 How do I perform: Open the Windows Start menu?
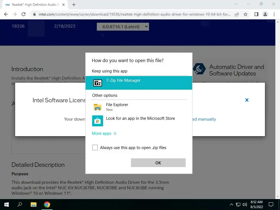[x=7, y=205]
